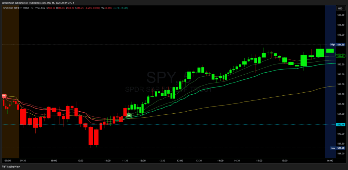
Task: Click the large red candle at the 09:30 open
Action: tap(23, 117)
